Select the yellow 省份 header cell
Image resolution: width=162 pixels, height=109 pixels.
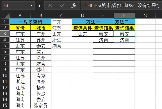pyautogui.click(x=20, y=28)
